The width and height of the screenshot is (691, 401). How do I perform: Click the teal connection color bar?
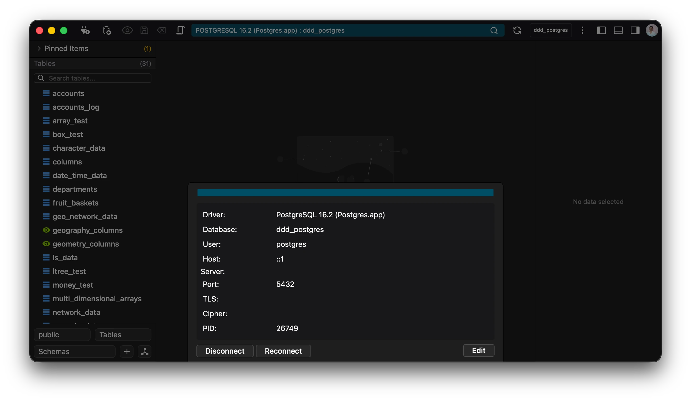345,193
